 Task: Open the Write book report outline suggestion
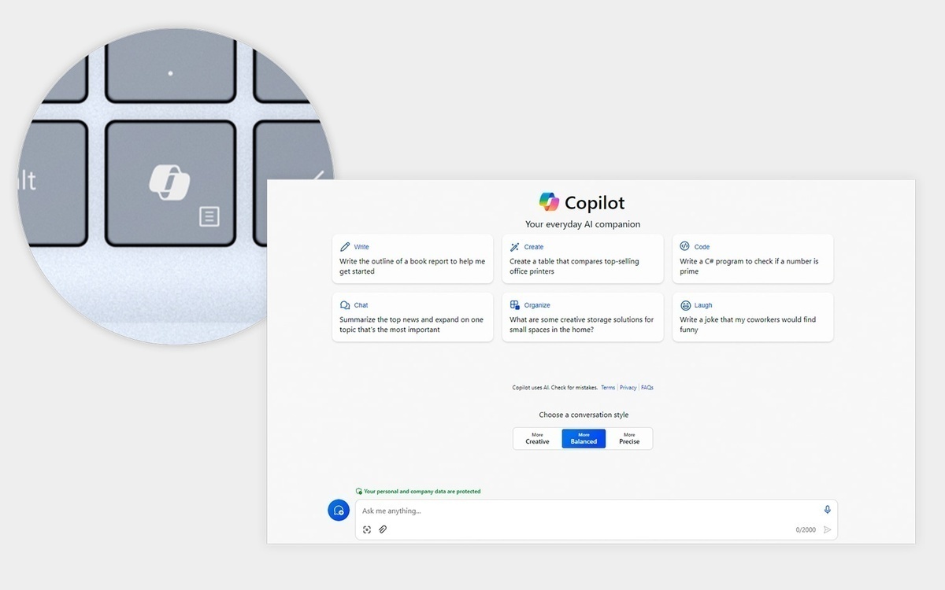click(413, 259)
